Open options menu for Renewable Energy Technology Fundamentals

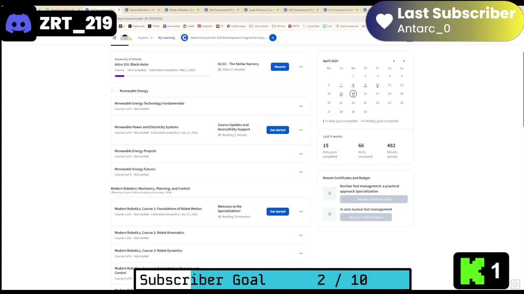coord(301,106)
